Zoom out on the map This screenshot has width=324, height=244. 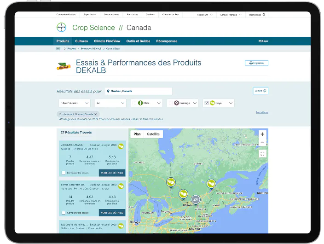262,142
